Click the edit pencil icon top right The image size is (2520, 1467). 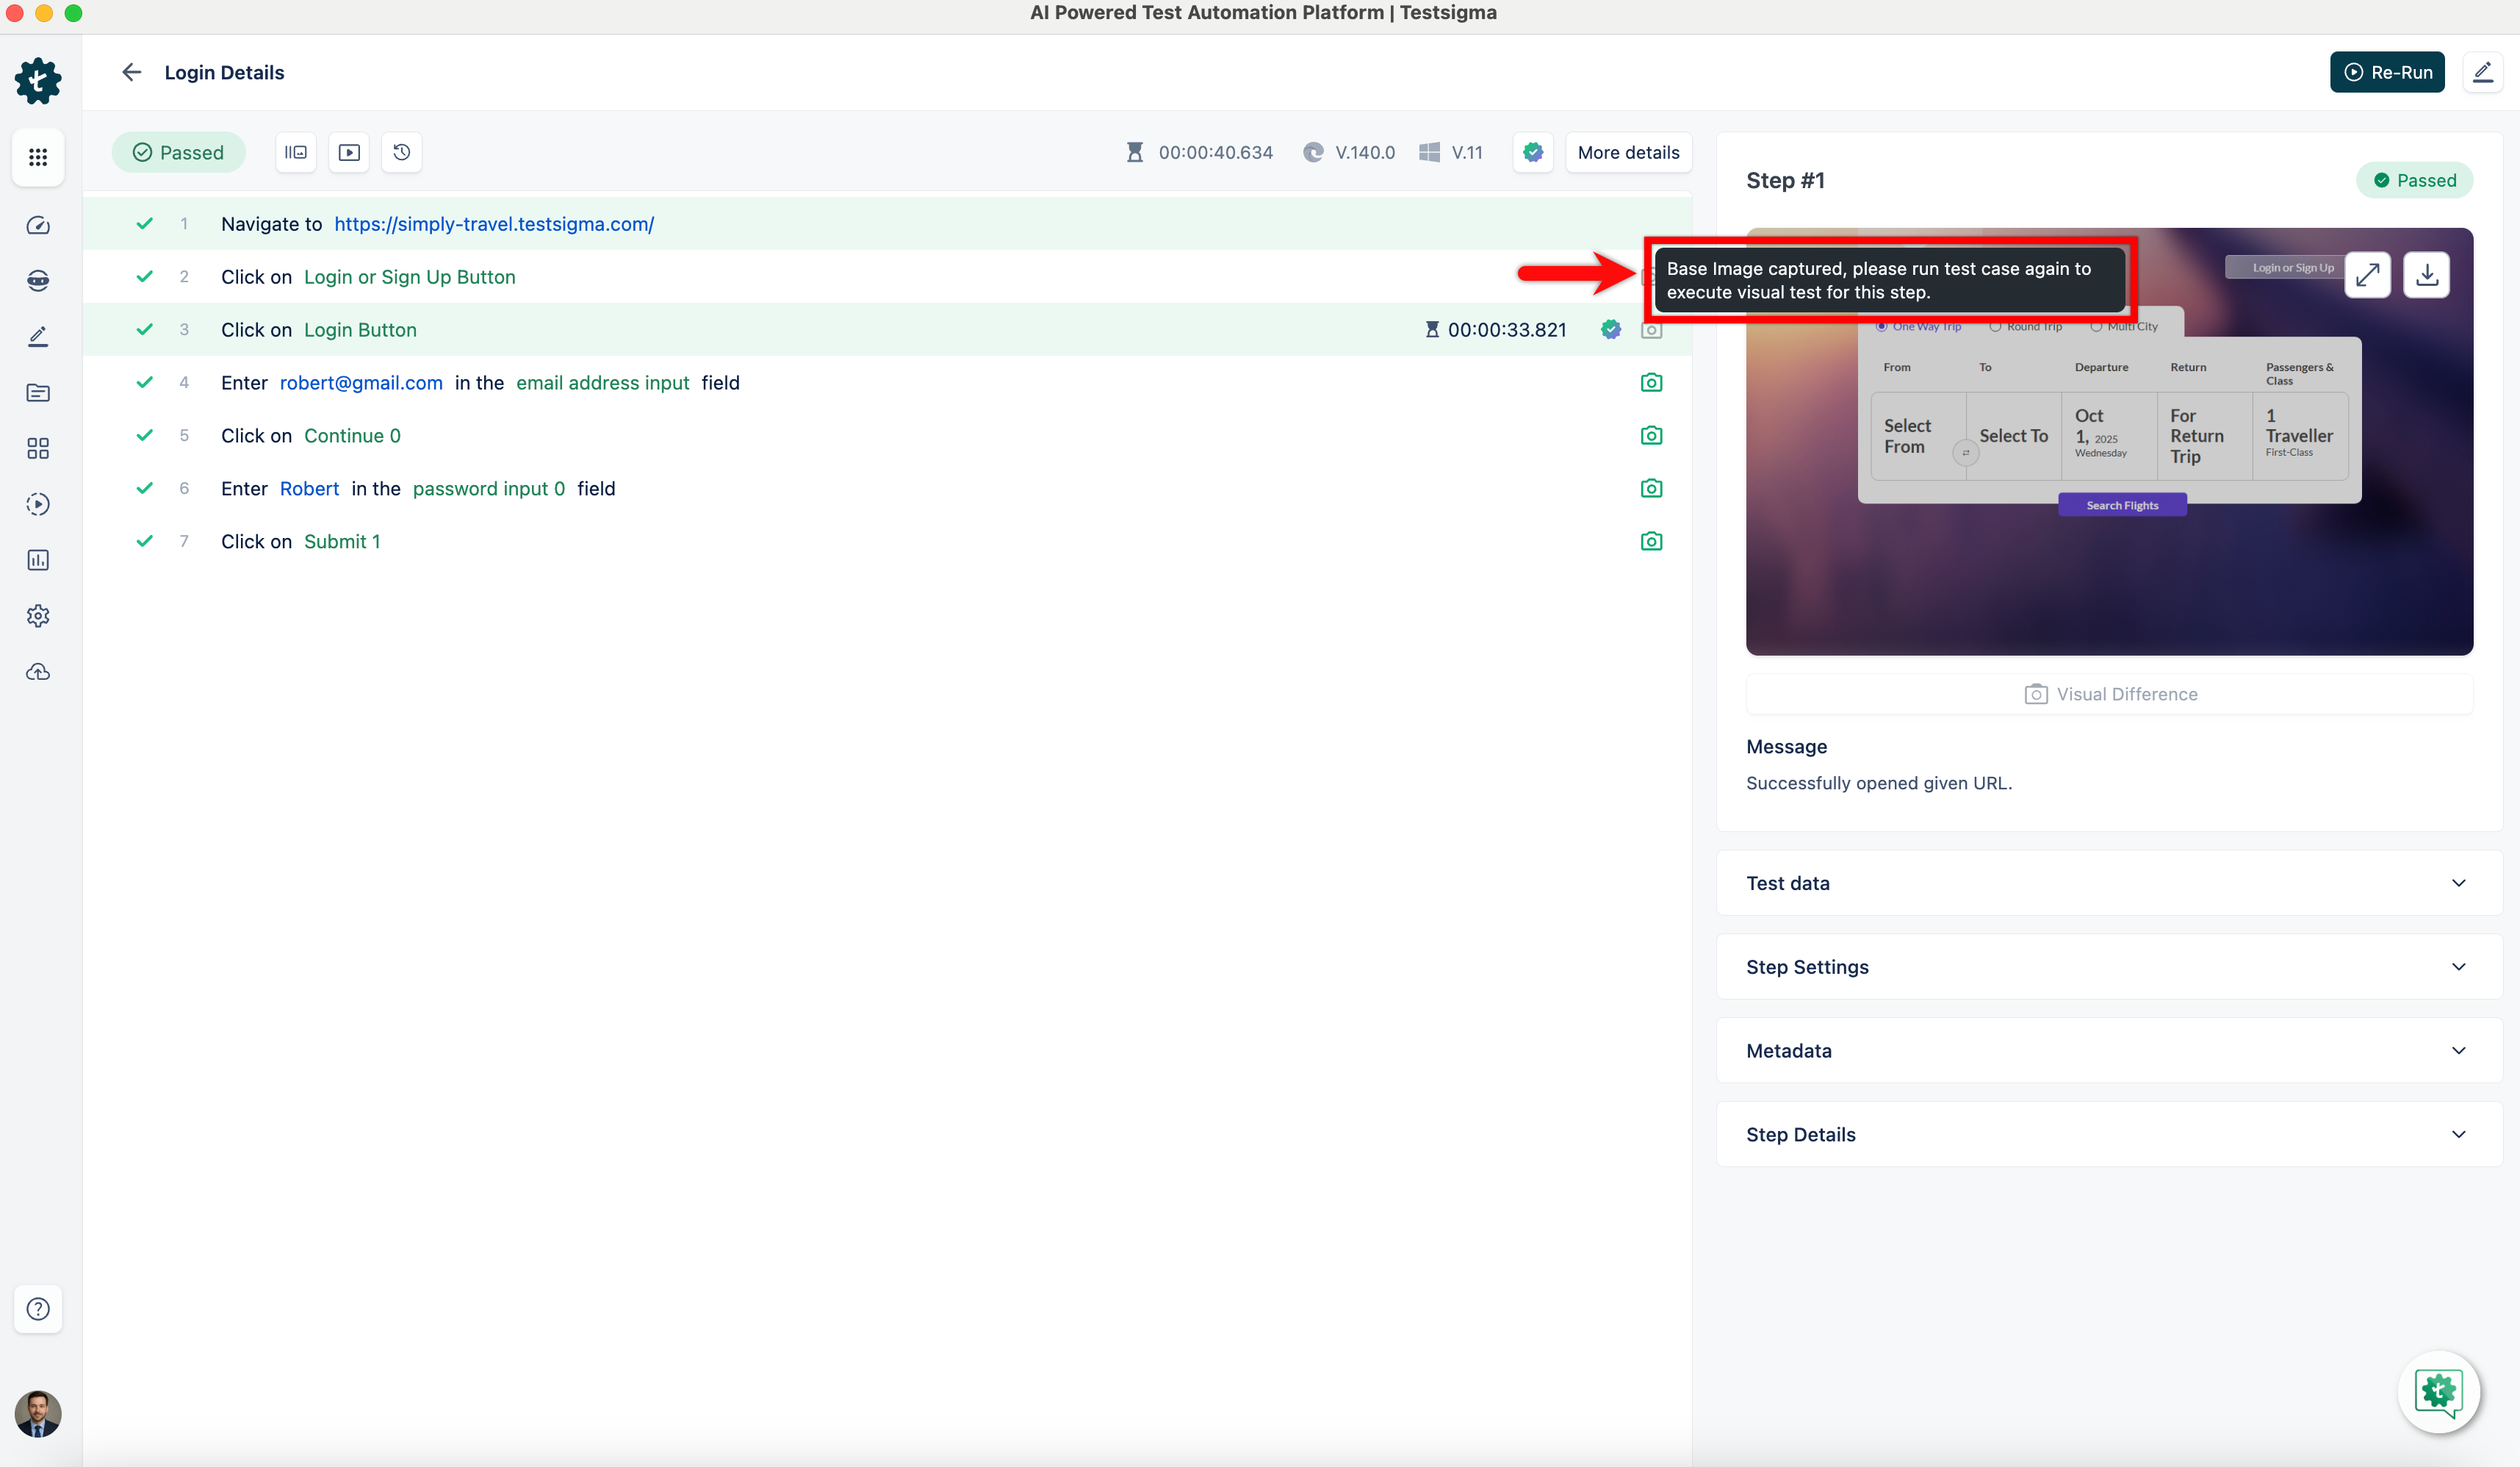point(2482,72)
